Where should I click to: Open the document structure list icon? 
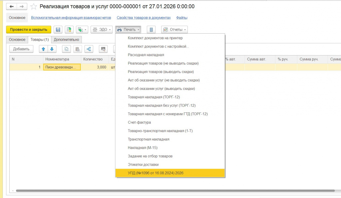151,30
